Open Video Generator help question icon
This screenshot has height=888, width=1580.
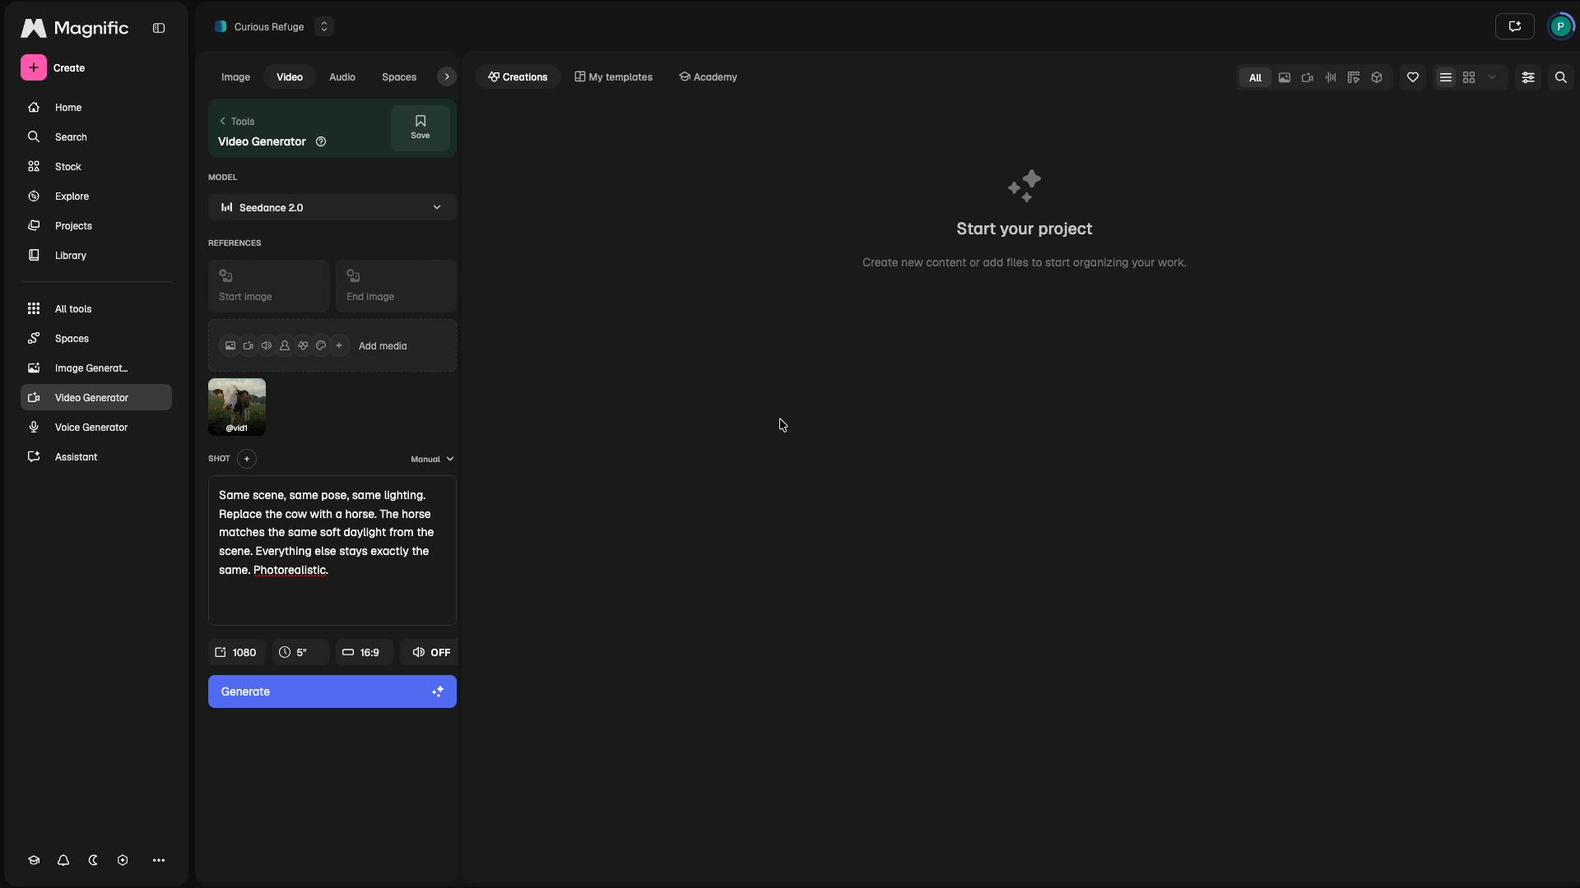(x=321, y=141)
